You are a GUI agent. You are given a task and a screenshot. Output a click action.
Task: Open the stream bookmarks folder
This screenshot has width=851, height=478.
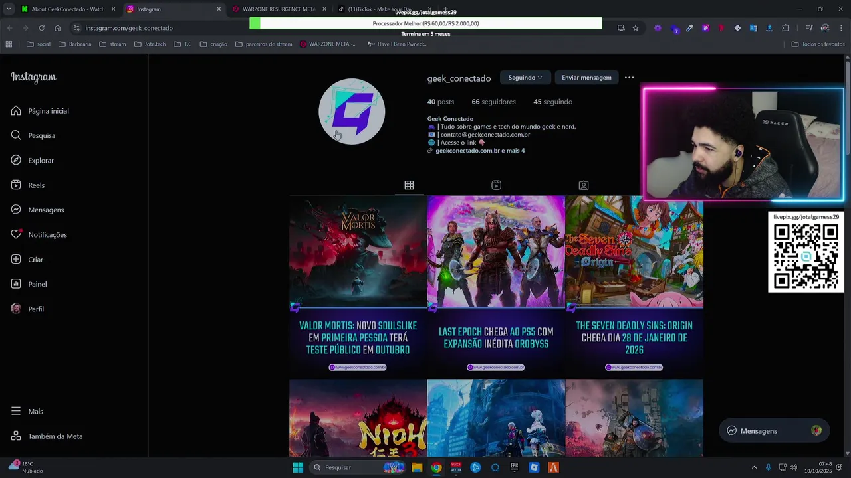112,44
